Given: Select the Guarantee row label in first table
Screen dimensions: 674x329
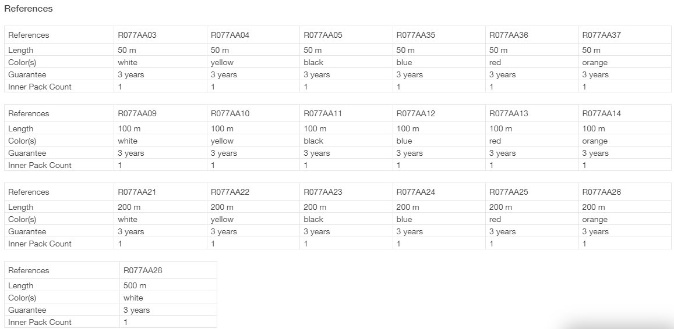Looking at the screenshot, I should click(x=27, y=74).
